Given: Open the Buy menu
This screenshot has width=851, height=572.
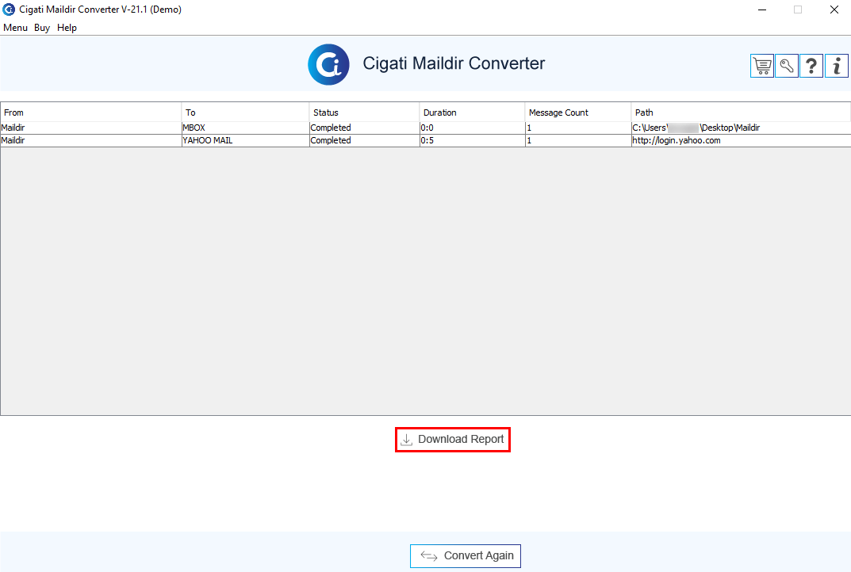Looking at the screenshot, I should [x=42, y=28].
